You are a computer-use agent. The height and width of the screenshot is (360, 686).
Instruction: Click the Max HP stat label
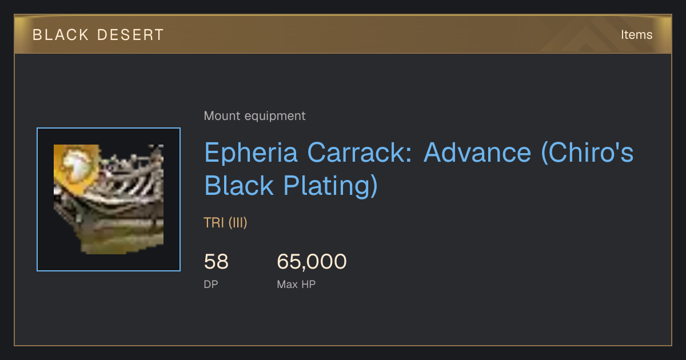pyautogui.click(x=296, y=284)
